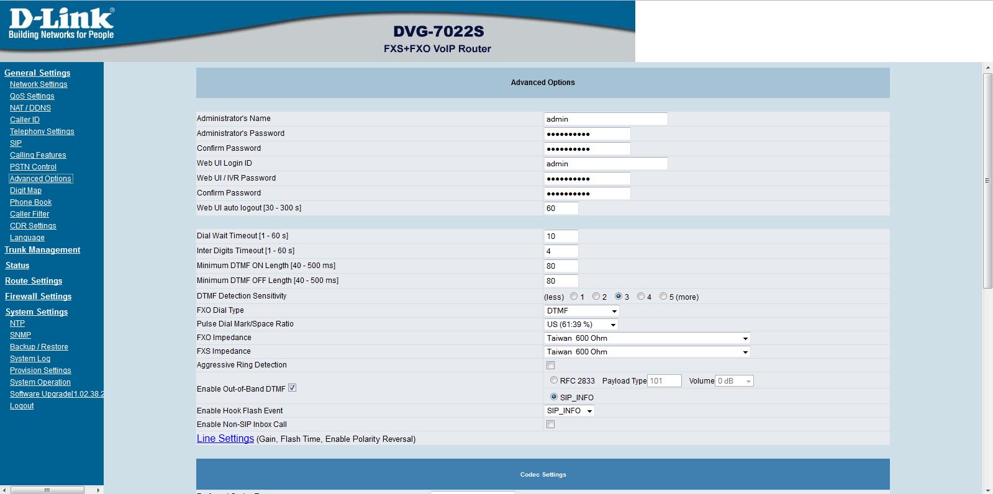Screen dimensions: 993x494
Task: Open the SNMP settings link
Action: [x=20, y=335]
